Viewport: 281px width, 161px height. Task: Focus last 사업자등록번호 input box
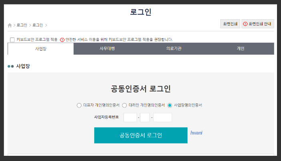[x=163, y=117]
